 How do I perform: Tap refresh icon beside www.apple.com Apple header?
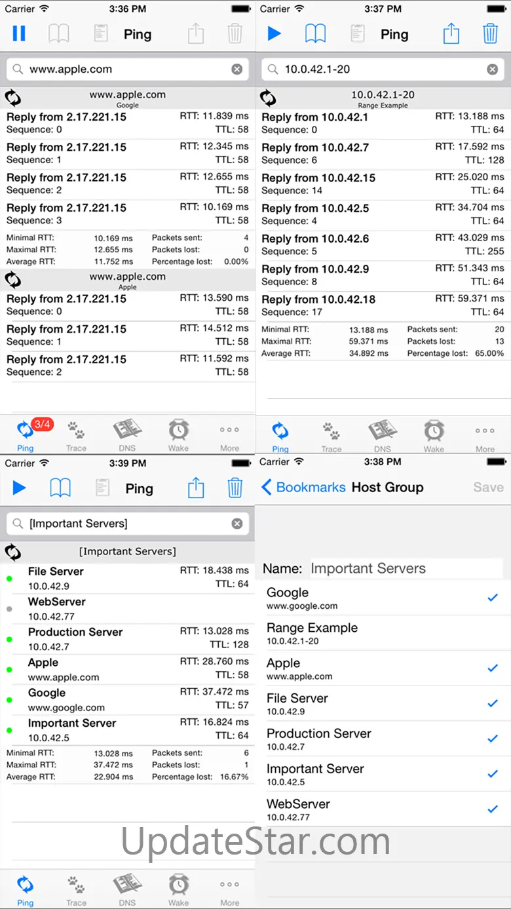(x=13, y=280)
